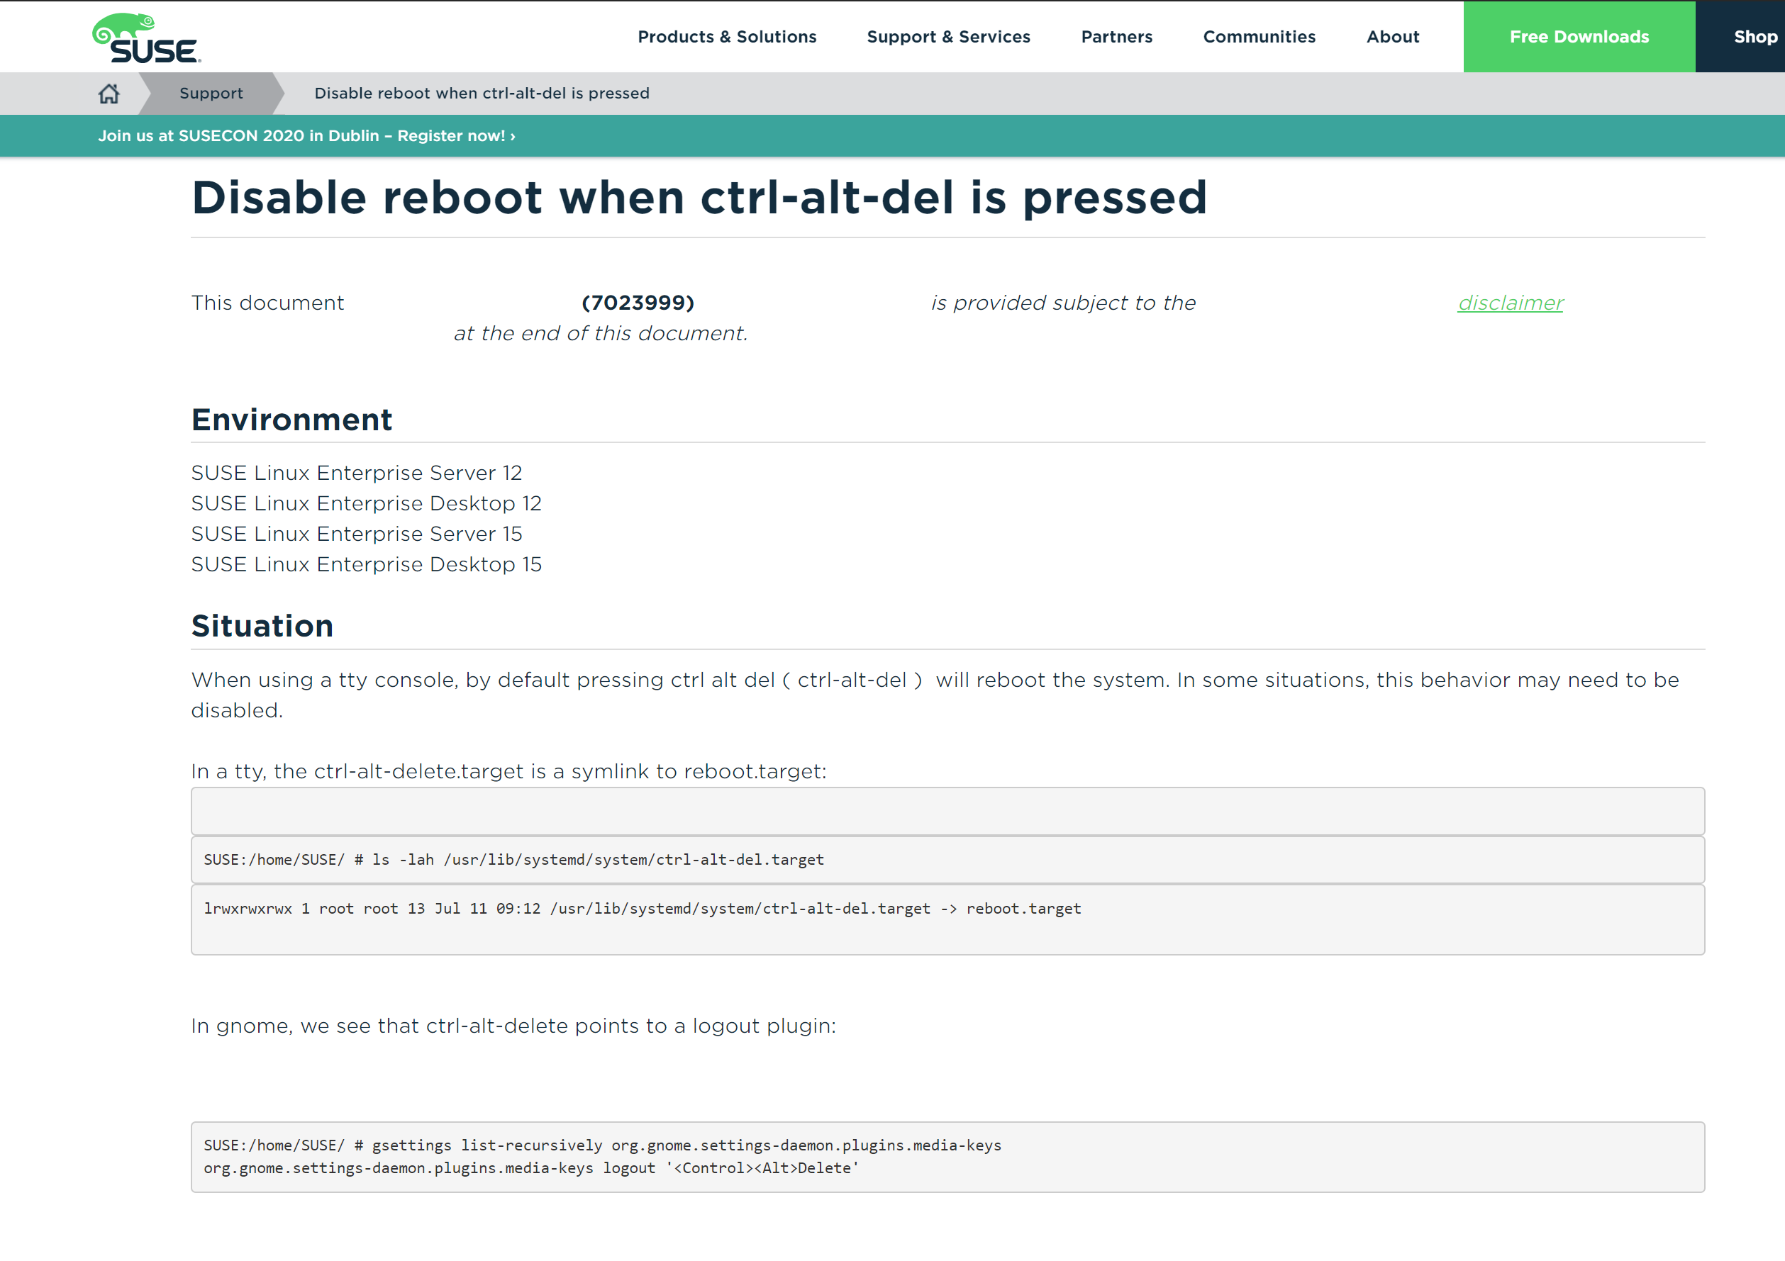The width and height of the screenshot is (1785, 1261).
Task: Click the SUSE chameleon logo
Action: click(x=146, y=38)
